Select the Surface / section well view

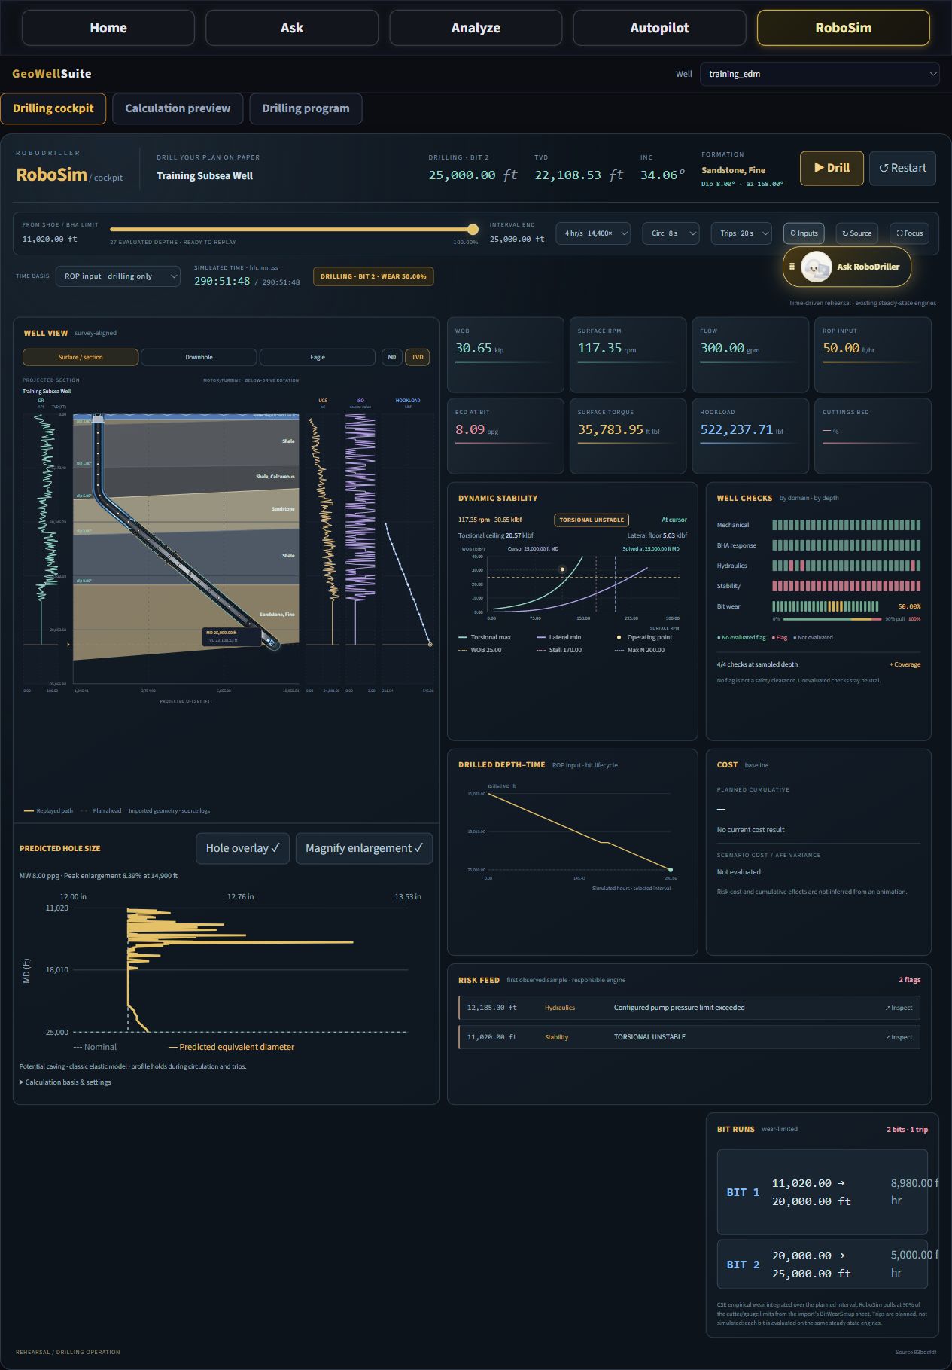81,357
